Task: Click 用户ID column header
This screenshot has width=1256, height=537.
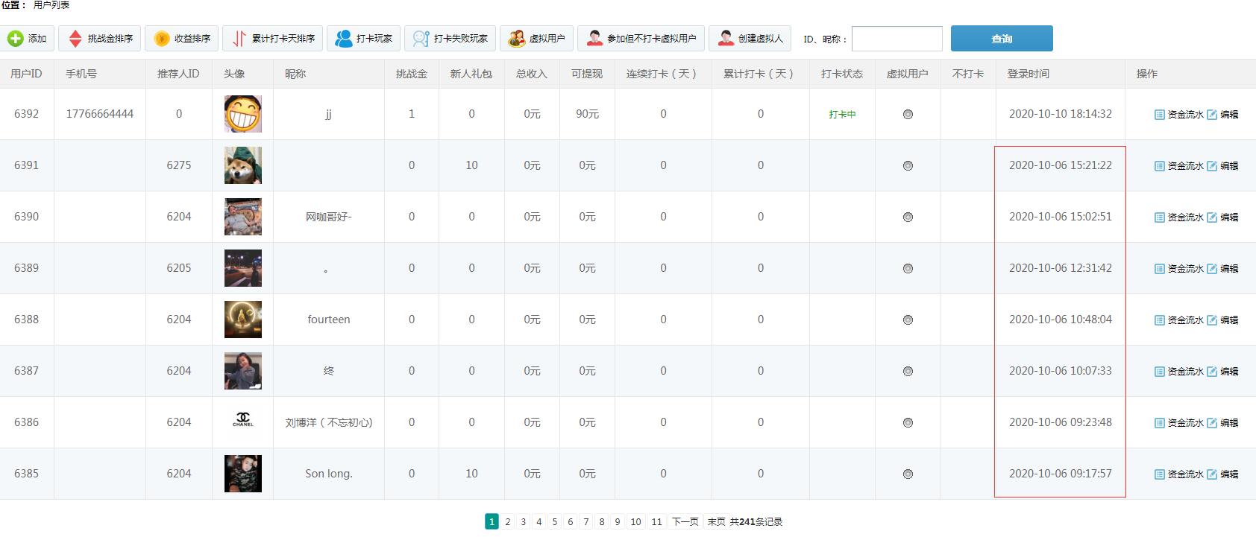Action: (x=26, y=74)
